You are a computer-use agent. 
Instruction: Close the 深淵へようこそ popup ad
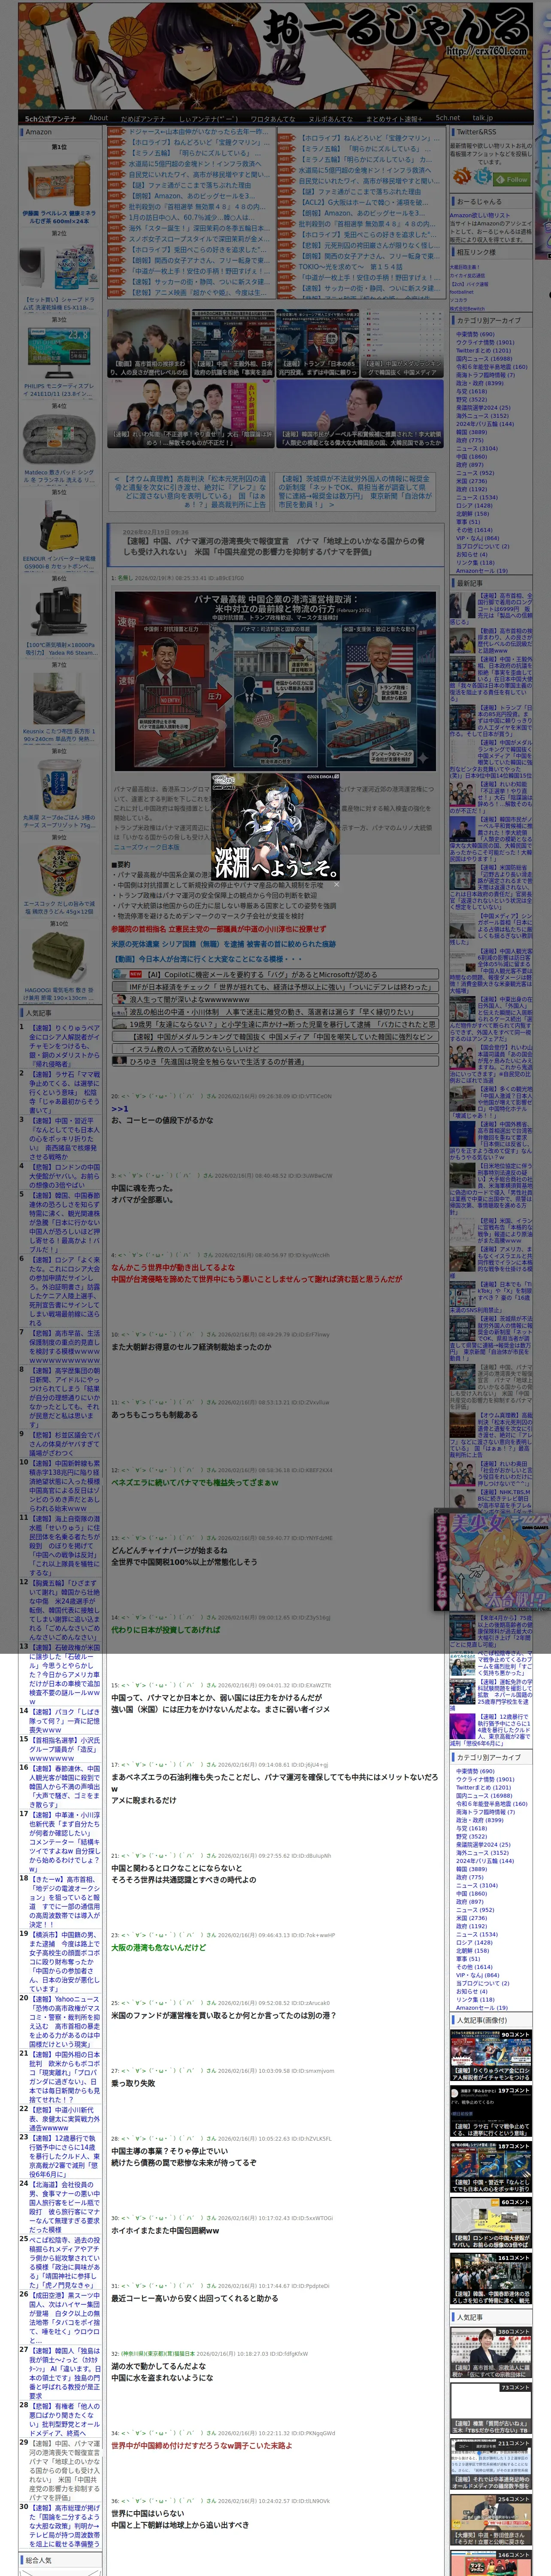click(x=336, y=884)
